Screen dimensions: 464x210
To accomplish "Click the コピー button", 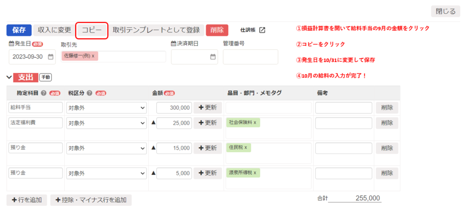I will pos(92,30).
